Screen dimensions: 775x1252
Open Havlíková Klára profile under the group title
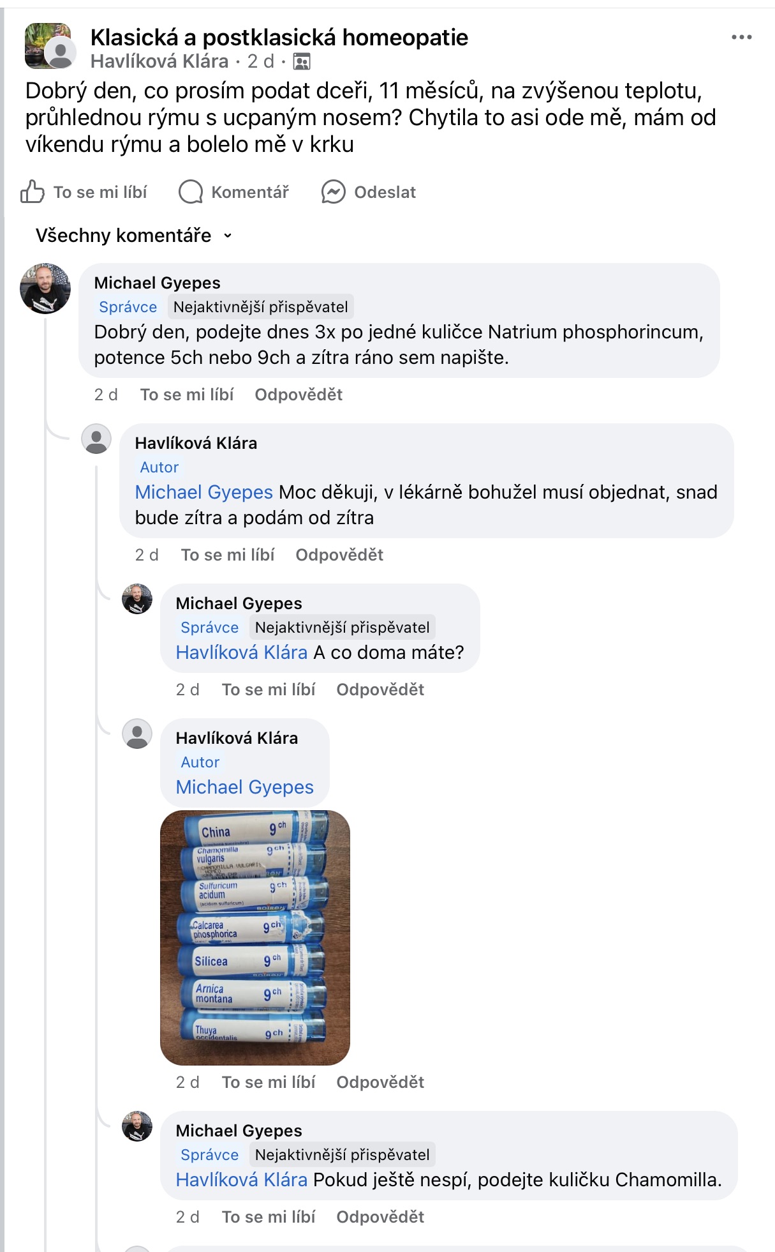tap(159, 61)
